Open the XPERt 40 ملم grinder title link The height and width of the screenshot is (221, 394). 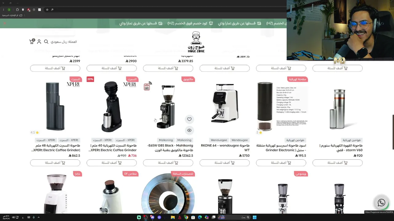(112, 148)
